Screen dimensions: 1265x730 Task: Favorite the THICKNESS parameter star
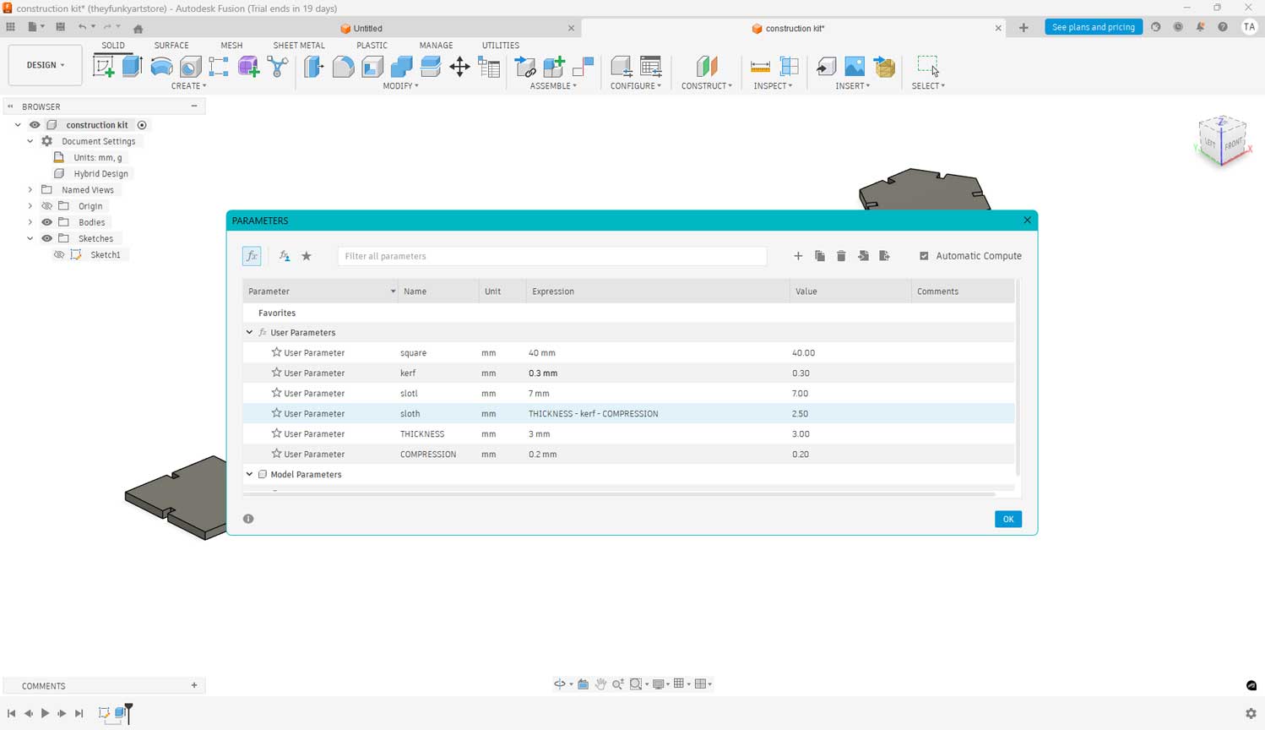point(276,433)
